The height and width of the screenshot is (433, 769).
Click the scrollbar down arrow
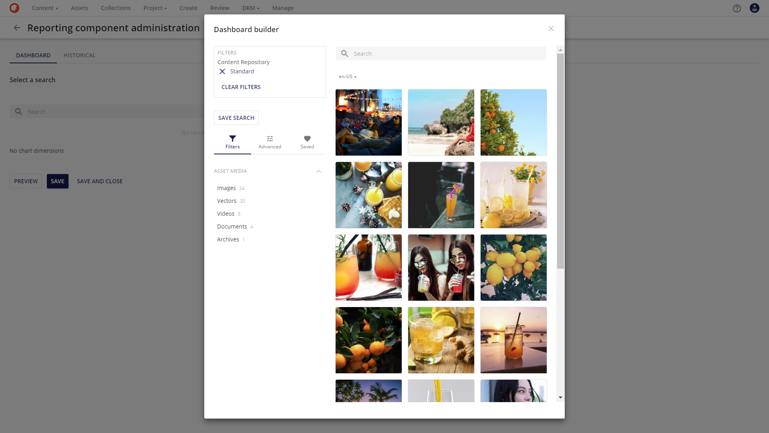click(560, 397)
